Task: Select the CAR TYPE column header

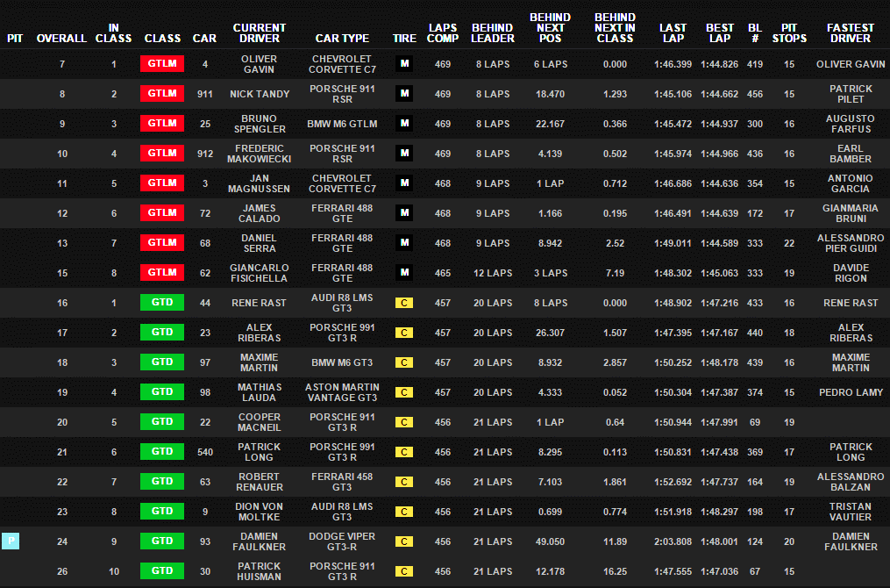Action: (342, 39)
